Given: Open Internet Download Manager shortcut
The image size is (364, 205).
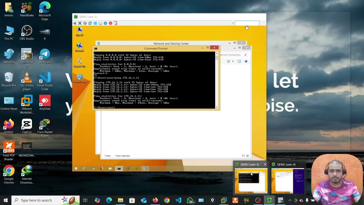Looking at the screenshot, I should (x=27, y=175).
